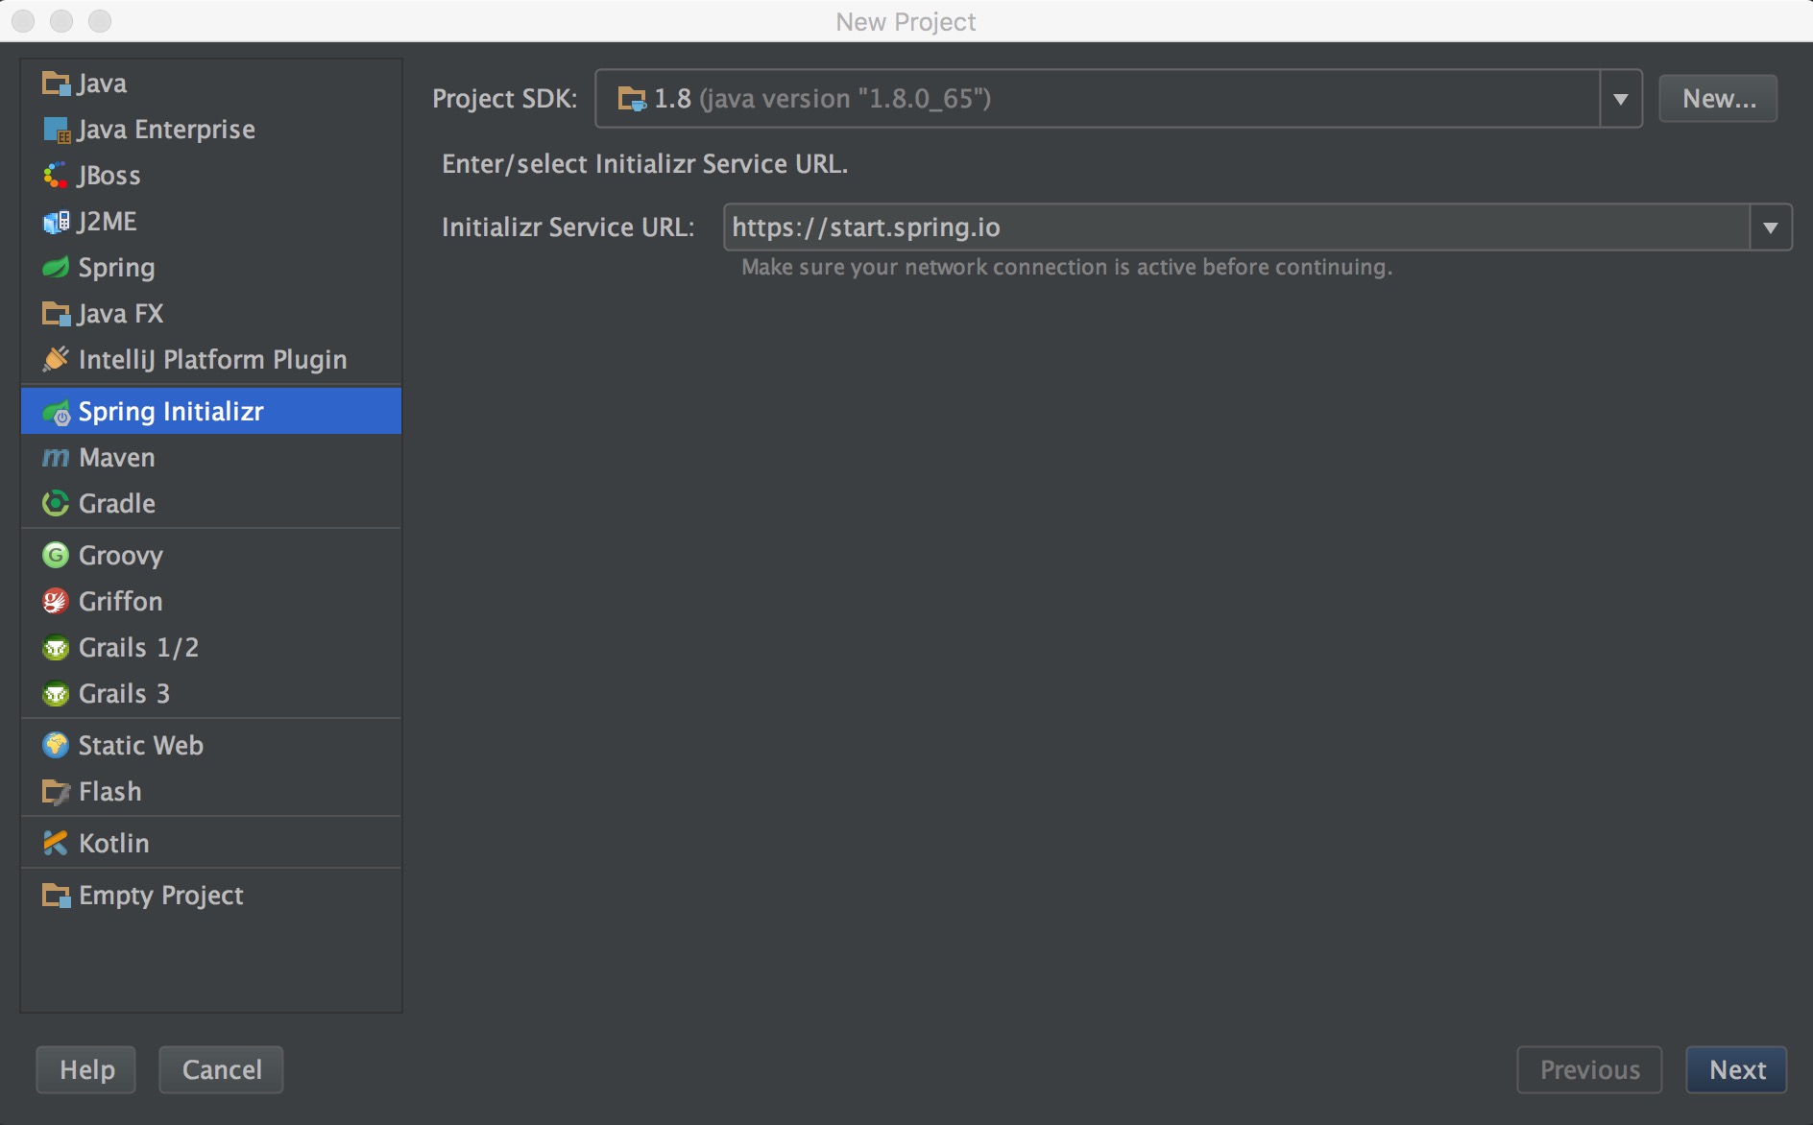1813x1125 pixels.
Task: Click the Java Enterprise icon
Action: point(56,130)
